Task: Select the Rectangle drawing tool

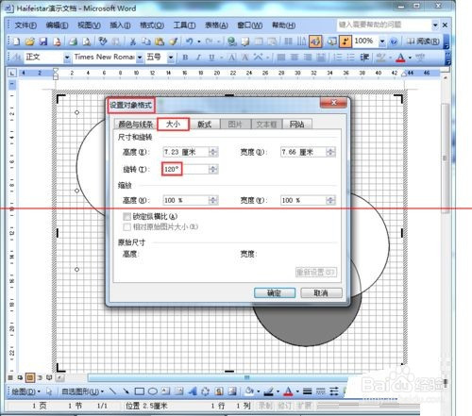Action: (x=140, y=391)
